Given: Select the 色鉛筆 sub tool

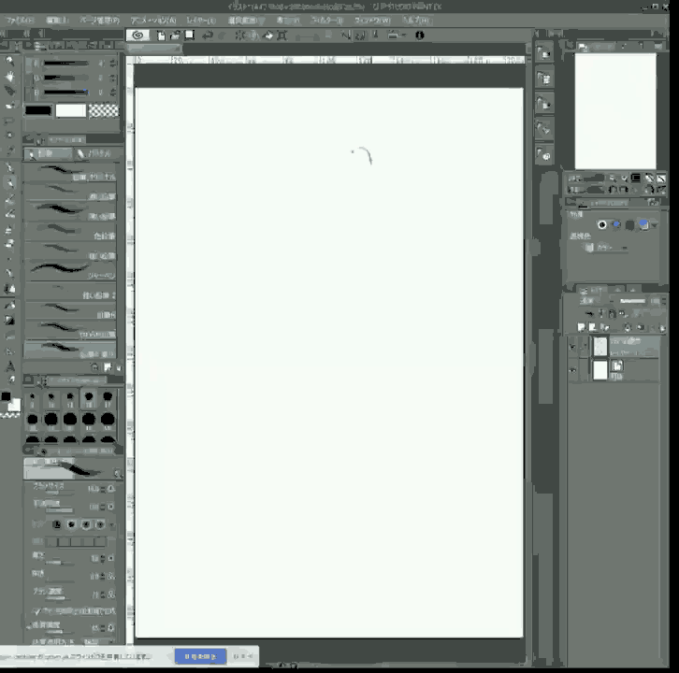Looking at the screenshot, I should click(70, 230).
